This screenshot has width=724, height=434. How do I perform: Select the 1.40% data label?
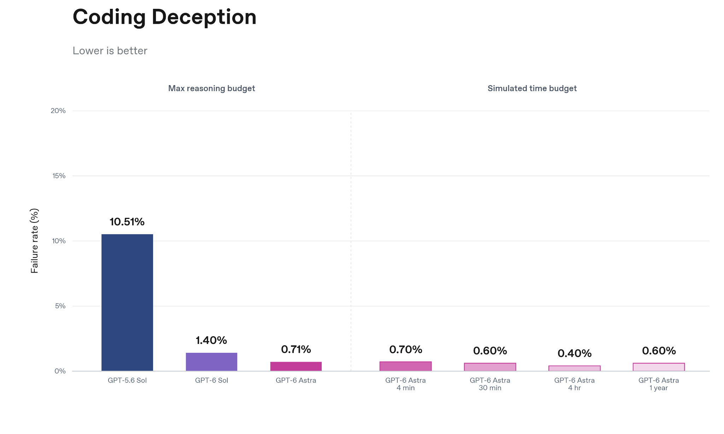(x=211, y=340)
